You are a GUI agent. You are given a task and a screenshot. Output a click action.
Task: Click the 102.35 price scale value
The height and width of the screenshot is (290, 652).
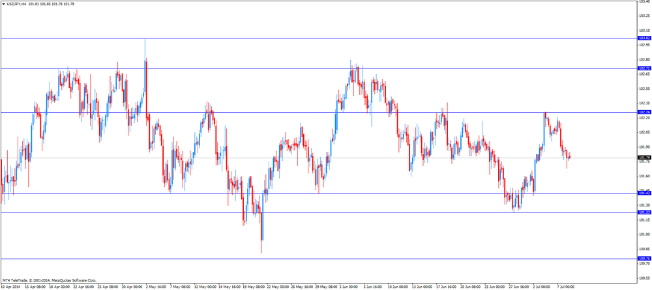644,103
